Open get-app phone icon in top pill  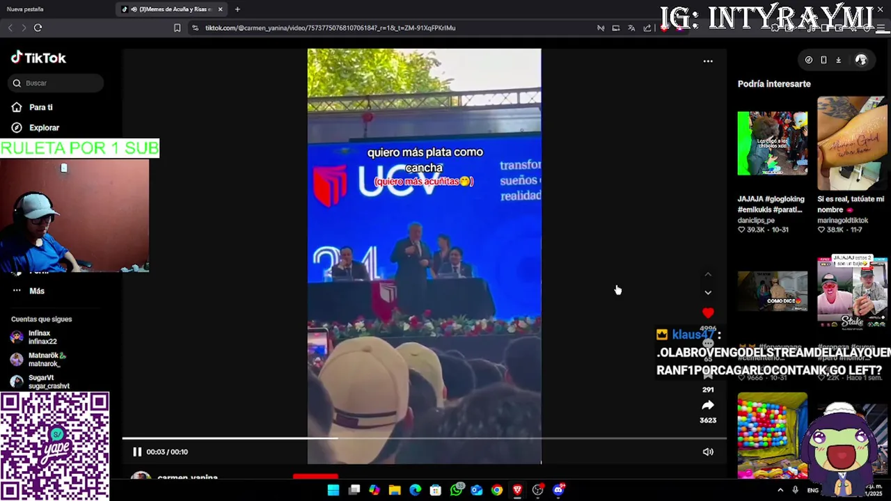(823, 60)
